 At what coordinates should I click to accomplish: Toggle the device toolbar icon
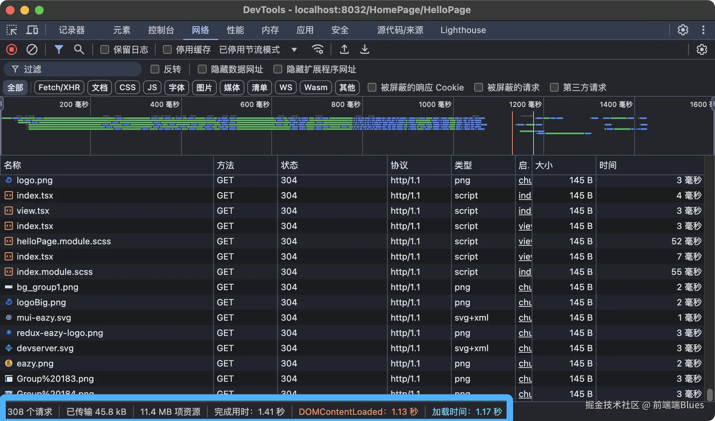point(32,30)
